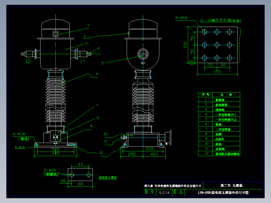
Task: Click the L2 terminal label
Action: pos(28,61)
